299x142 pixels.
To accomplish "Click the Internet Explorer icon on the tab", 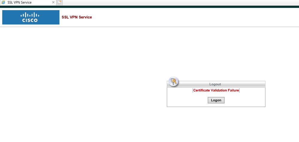I will pyautogui.click(x=3, y=2).
